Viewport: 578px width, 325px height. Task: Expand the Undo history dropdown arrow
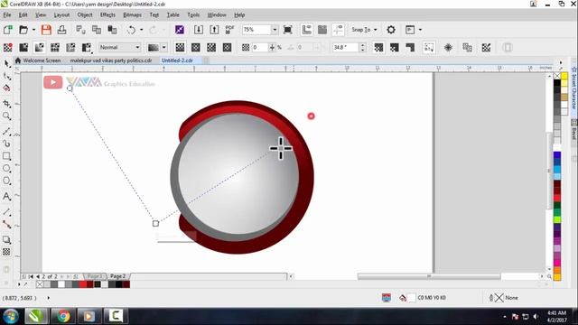coord(141,30)
